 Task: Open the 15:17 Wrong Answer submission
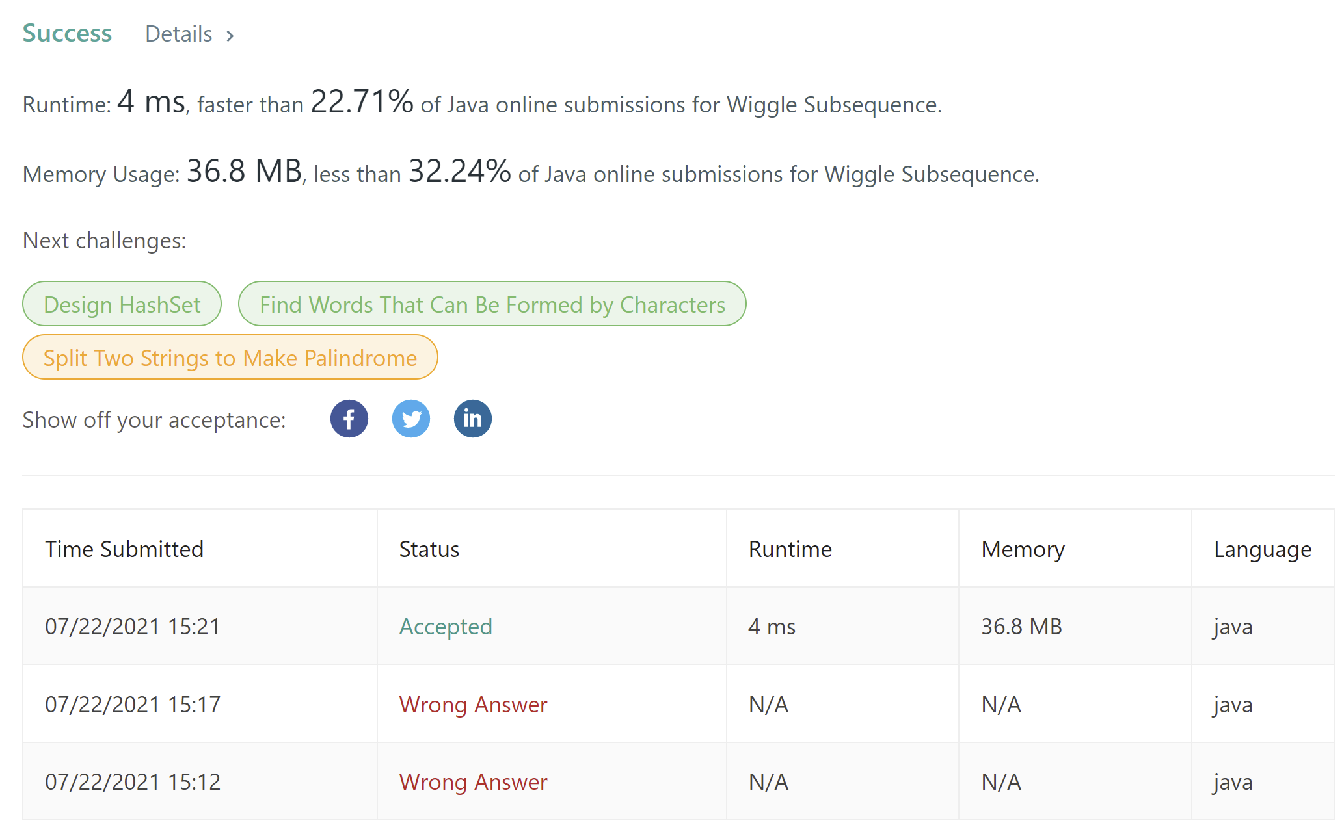coord(473,705)
